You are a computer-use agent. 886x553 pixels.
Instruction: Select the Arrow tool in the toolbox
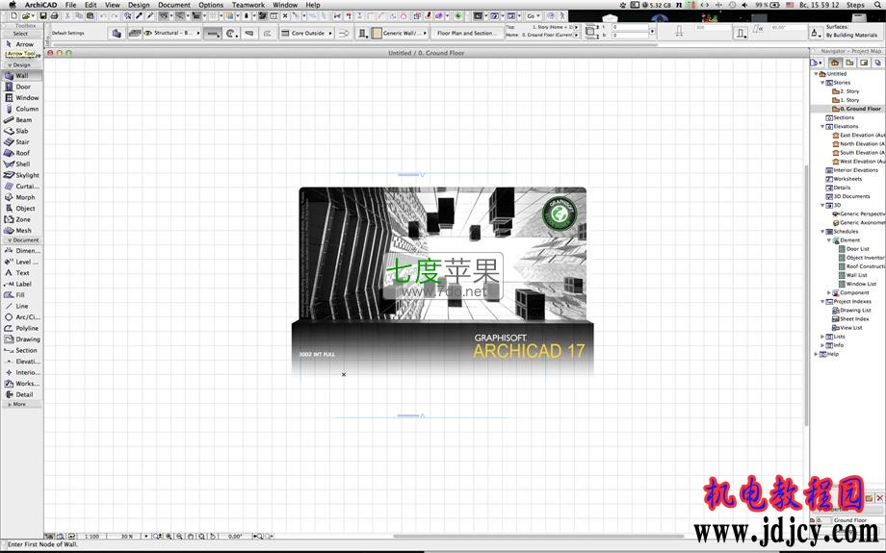[20, 44]
